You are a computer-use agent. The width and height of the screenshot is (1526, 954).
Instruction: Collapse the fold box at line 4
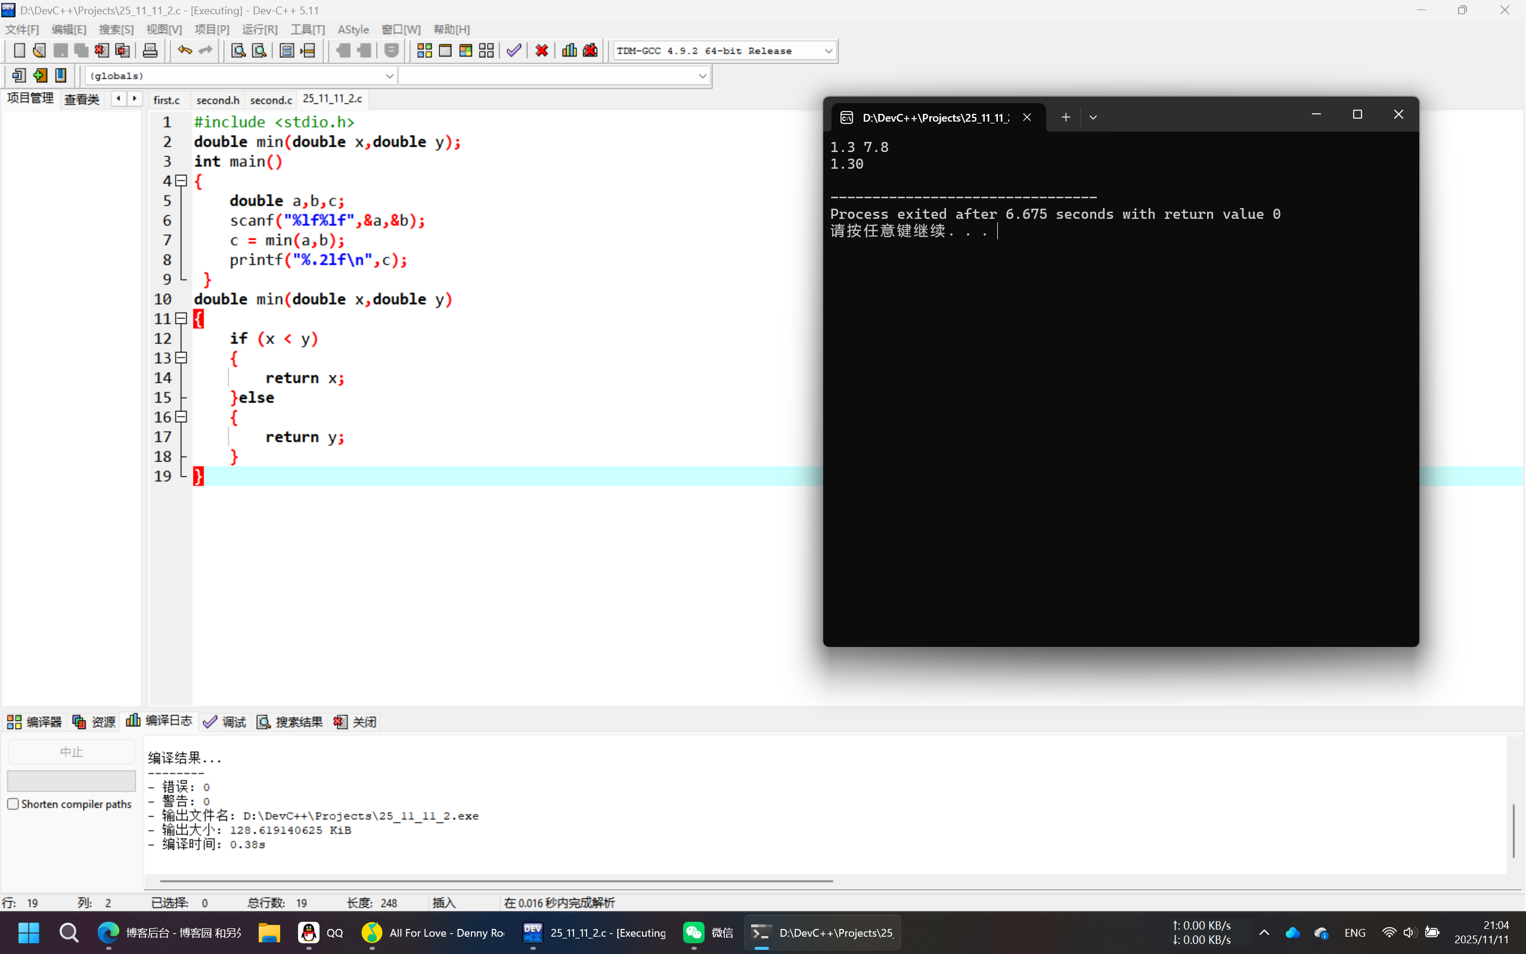(x=182, y=181)
